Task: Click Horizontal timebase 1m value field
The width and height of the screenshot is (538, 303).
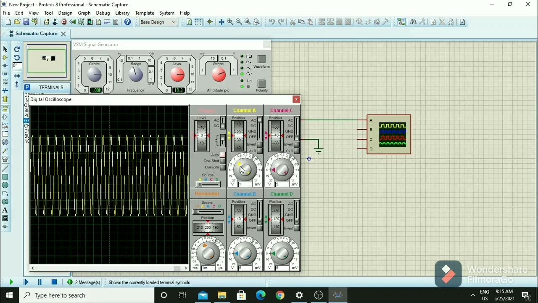Action: (209, 268)
